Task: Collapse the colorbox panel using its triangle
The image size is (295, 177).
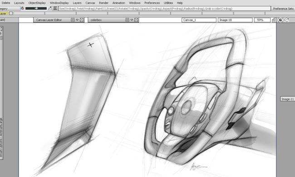Action: (x=132, y=20)
